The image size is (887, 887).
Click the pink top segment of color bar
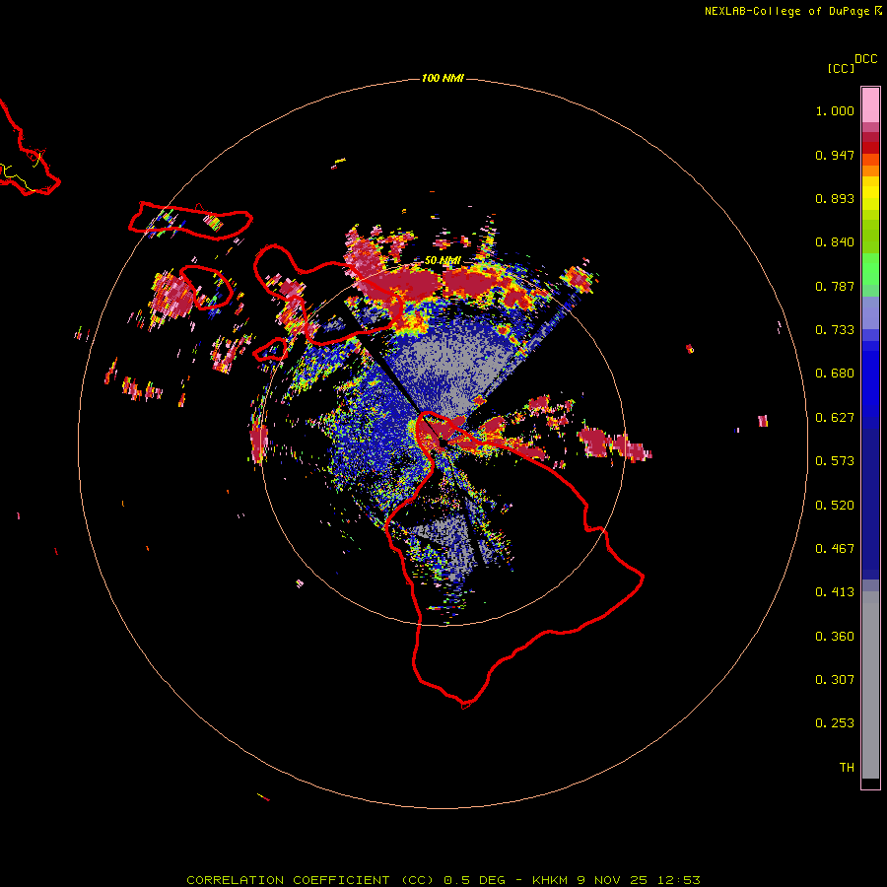coord(870,105)
